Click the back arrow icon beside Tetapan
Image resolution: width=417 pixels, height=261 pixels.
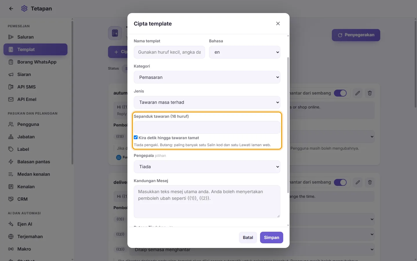[x=11, y=9]
